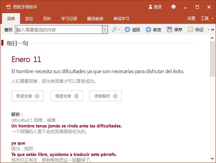Click translation 既然你正有空 line
Image resolution: width=216 pixels, height=163 pixels.
[51, 160]
